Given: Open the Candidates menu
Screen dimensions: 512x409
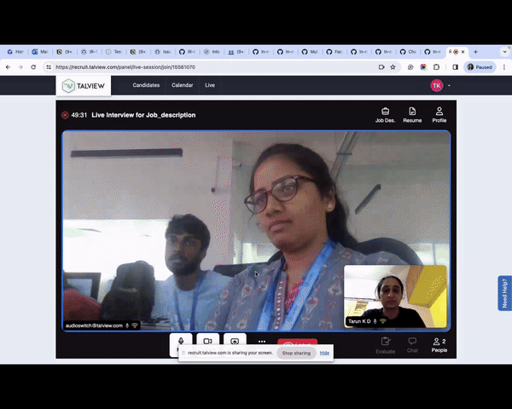Looking at the screenshot, I should (x=146, y=85).
